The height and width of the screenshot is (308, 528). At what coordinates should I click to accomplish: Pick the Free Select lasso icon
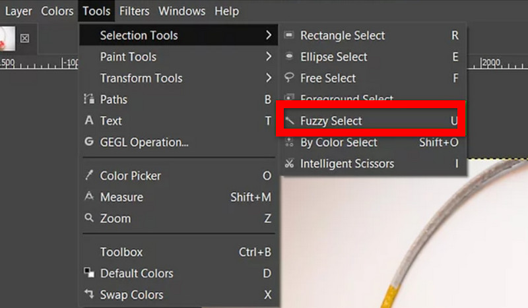(289, 78)
